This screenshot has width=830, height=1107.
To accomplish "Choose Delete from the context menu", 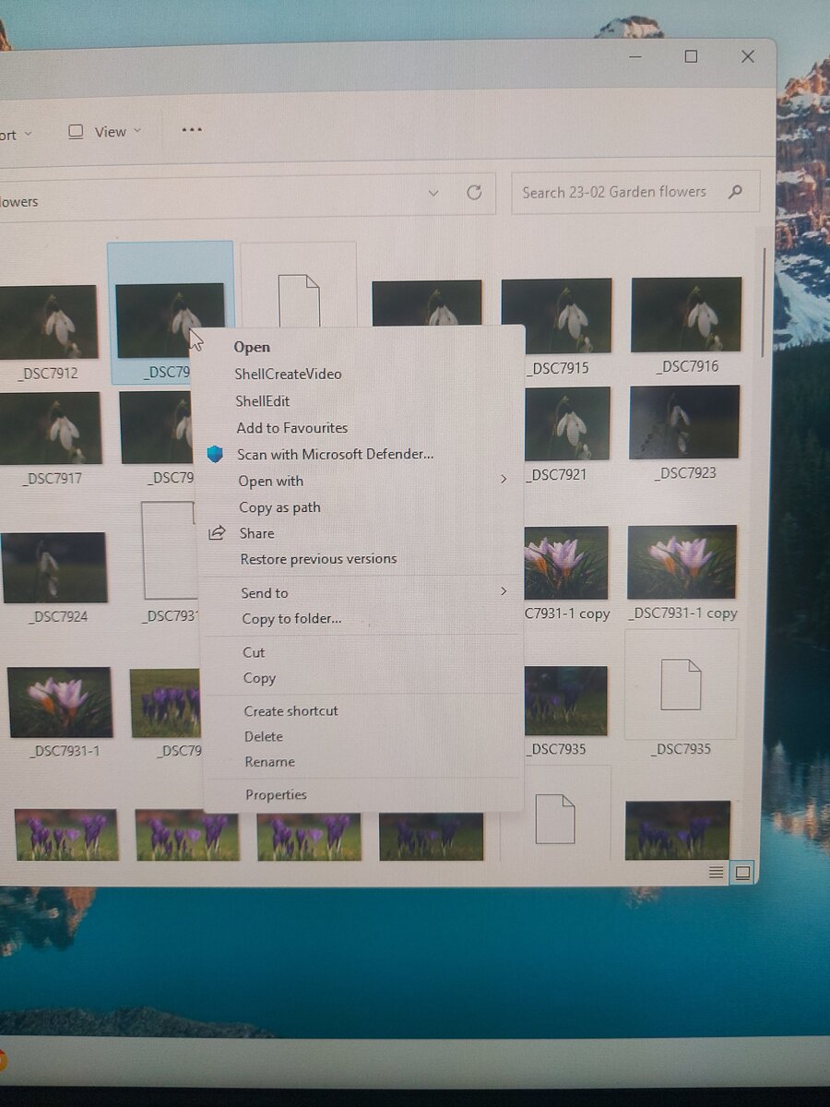I will [264, 736].
